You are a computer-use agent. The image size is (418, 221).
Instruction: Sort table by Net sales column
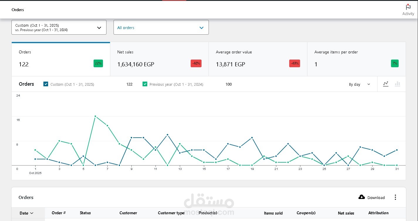click(346, 213)
